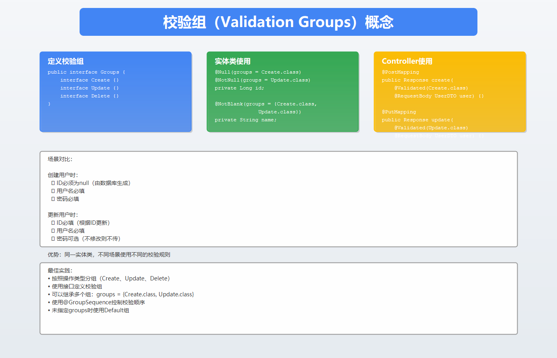Click the line 'interface Create {}'

coord(90,80)
